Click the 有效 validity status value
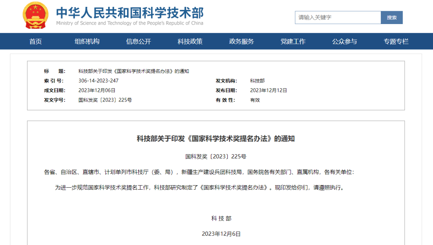The height and width of the screenshot is (245, 433). tap(255, 100)
